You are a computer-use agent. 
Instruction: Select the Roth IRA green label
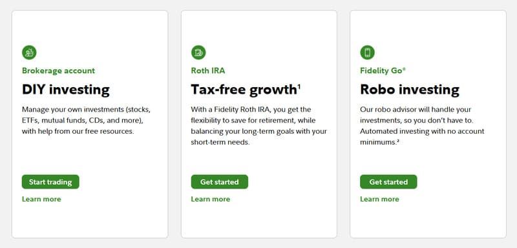208,70
